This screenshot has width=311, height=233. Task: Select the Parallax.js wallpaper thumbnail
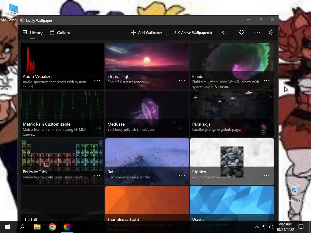pos(232,114)
